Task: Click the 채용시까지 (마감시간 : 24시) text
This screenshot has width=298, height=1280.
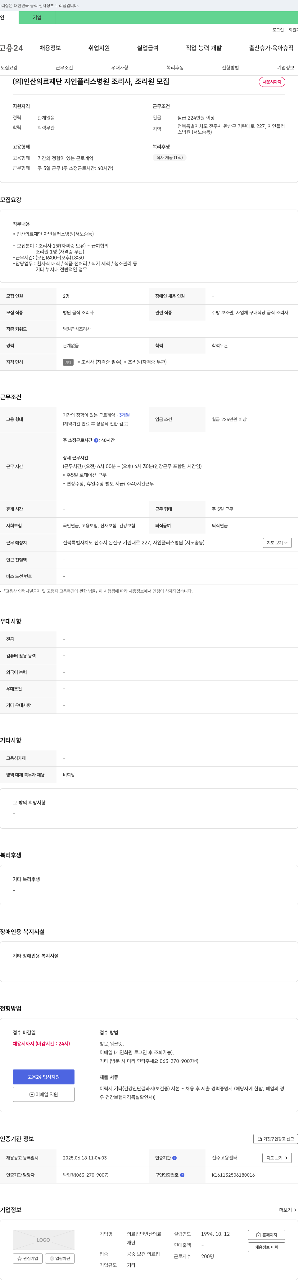Action: point(42,1044)
